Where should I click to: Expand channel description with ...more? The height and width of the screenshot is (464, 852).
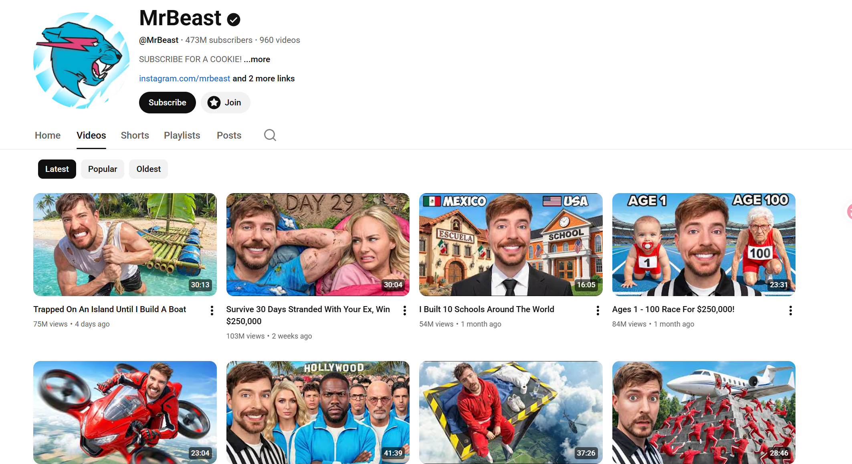257,59
